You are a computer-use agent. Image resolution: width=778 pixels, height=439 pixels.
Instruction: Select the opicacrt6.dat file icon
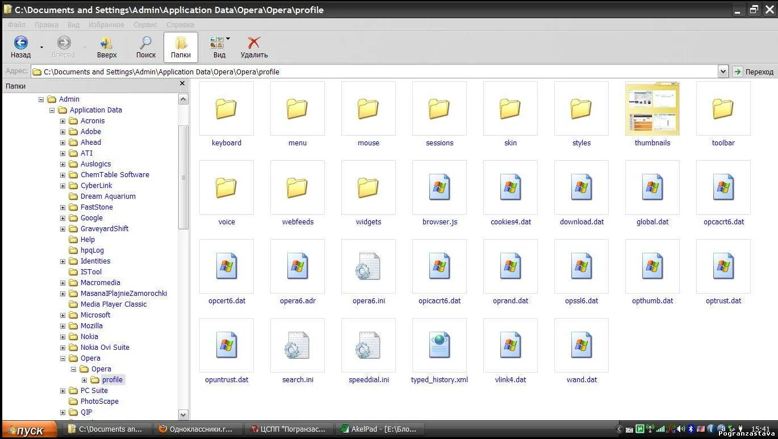coord(439,266)
